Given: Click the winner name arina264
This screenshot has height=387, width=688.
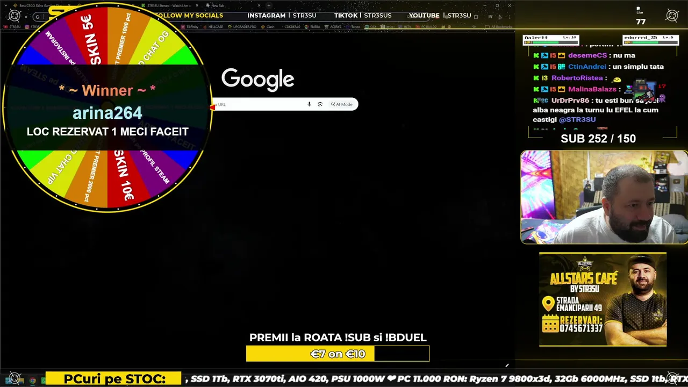Looking at the screenshot, I should (107, 113).
